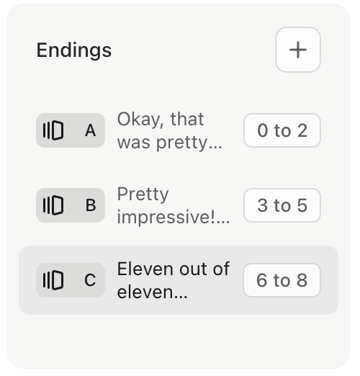Viewport: 360px width, 376px height.
Task: Click the digit 0 in Ending A's range
Action: click(263, 130)
